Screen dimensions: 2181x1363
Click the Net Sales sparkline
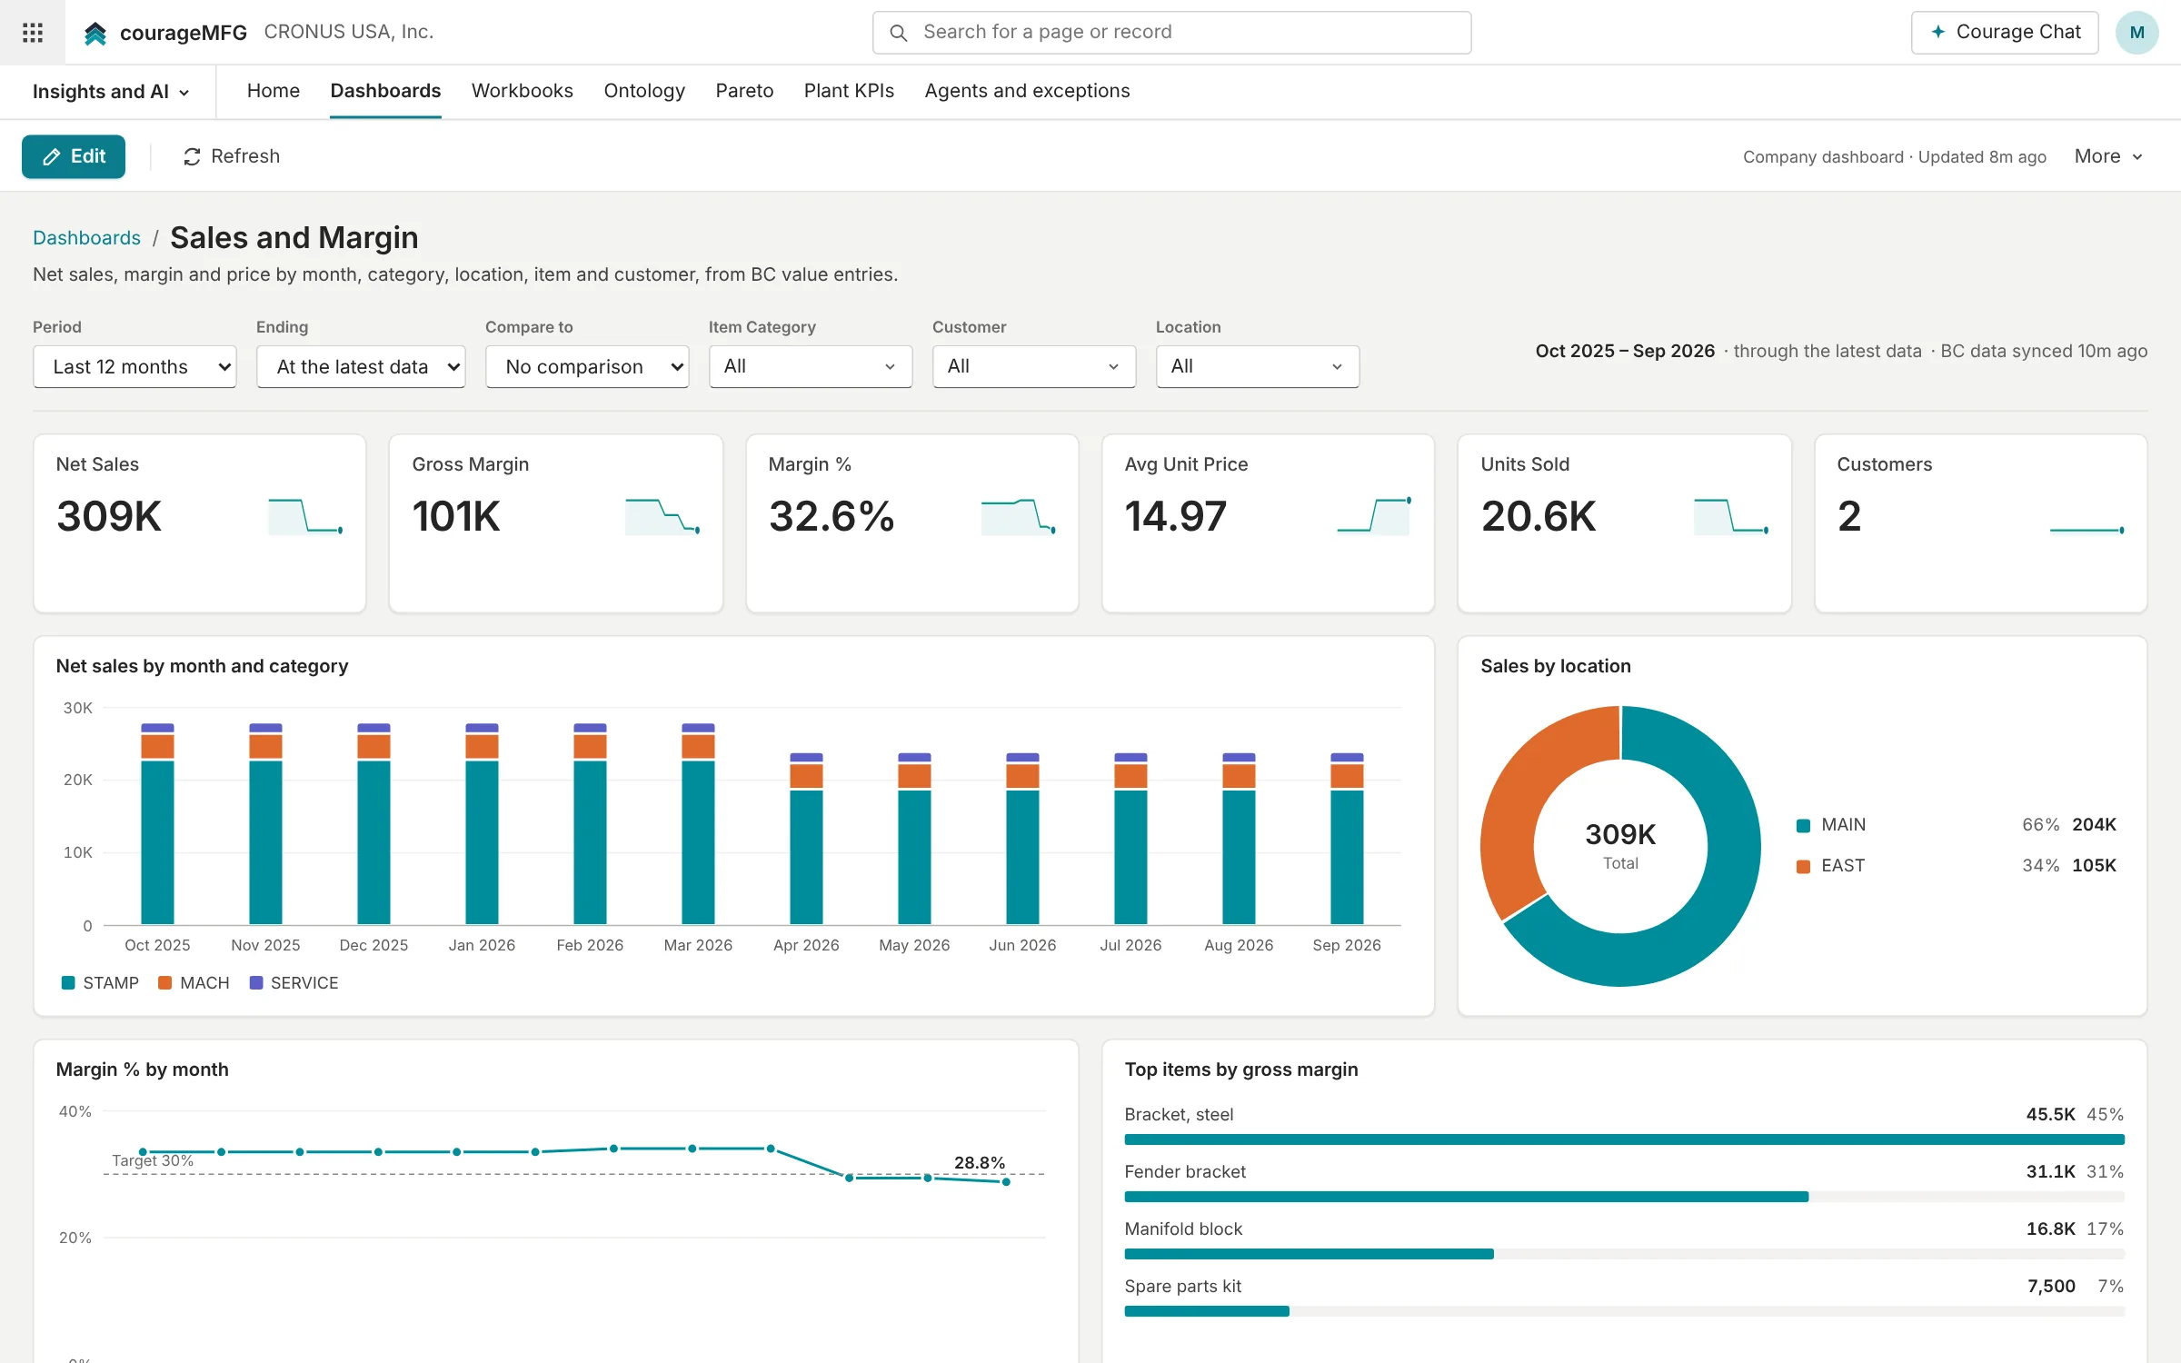pos(306,516)
